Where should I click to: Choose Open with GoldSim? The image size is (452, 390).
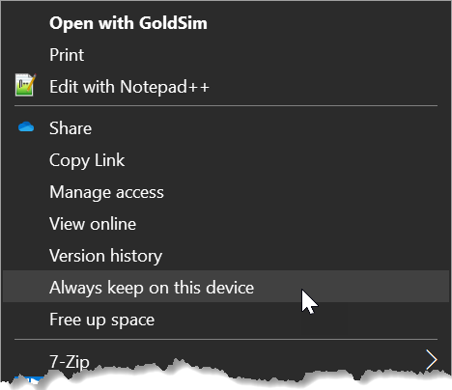tap(225, 23)
